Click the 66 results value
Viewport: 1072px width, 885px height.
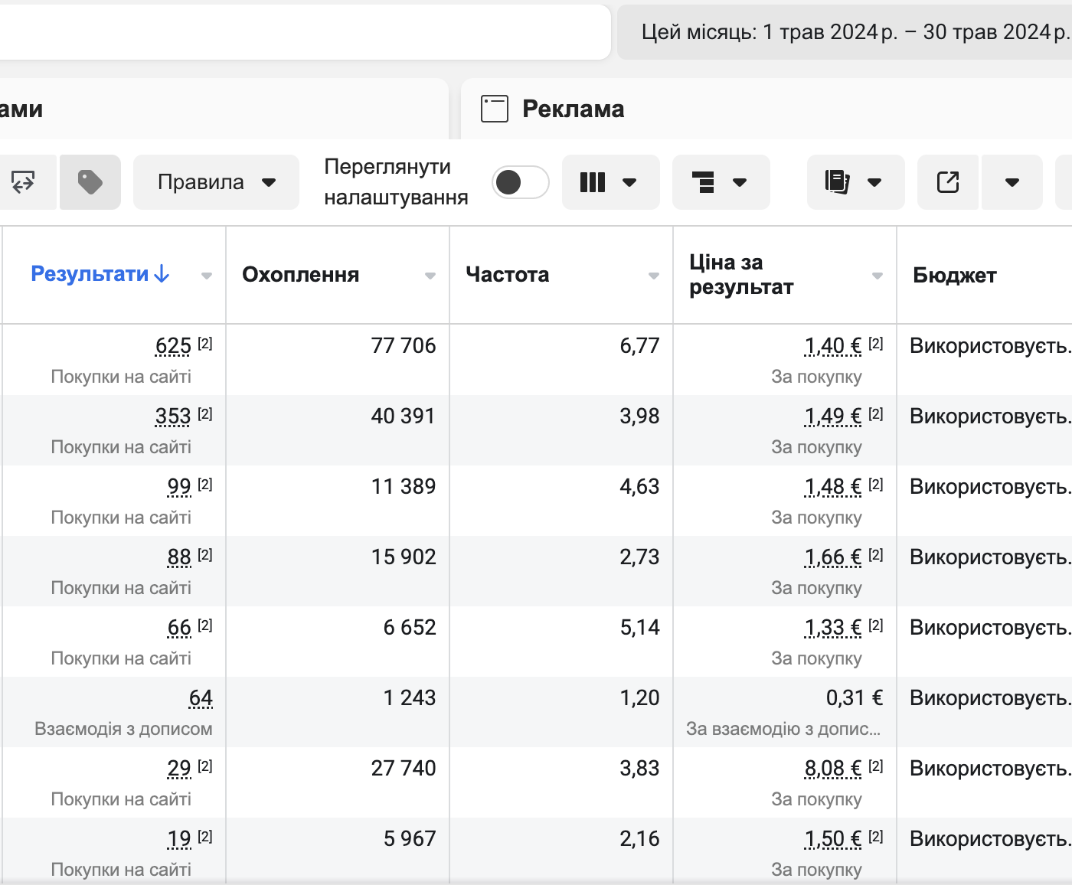179,628
